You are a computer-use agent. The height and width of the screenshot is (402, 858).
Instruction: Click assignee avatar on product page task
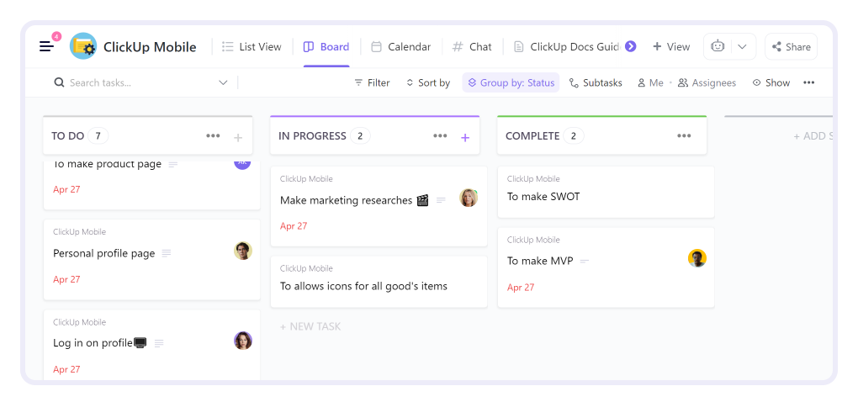click(x=242, y=164)
